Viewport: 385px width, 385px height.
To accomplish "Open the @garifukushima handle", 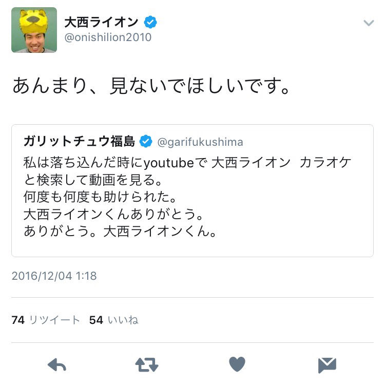I will click(200, 142).
